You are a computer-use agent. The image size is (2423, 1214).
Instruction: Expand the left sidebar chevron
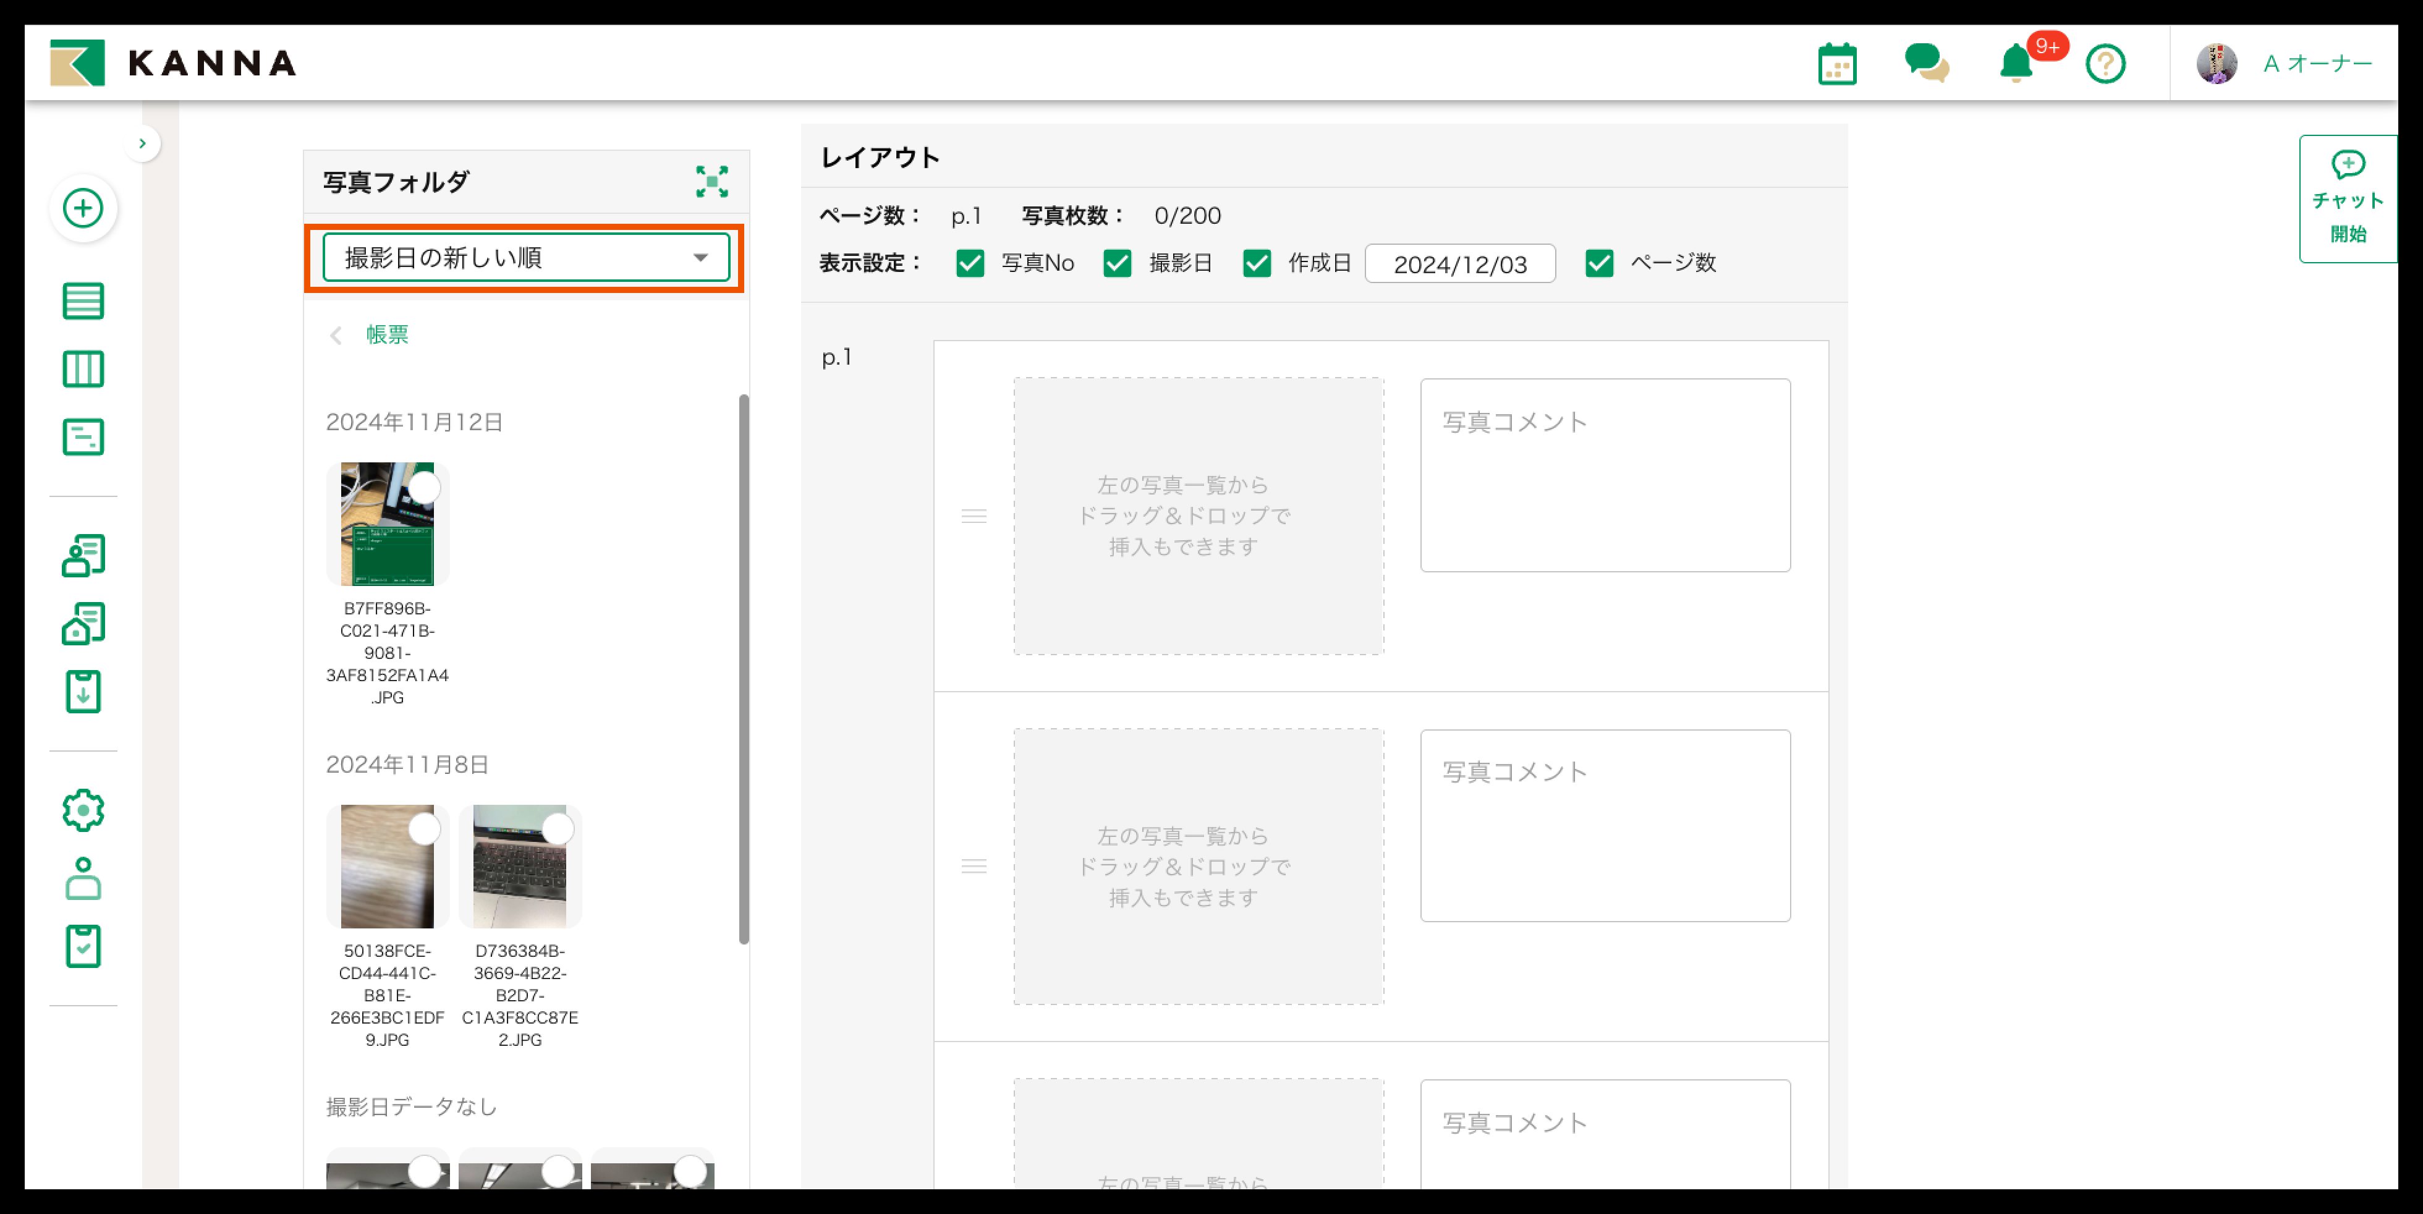click(142, 144)
